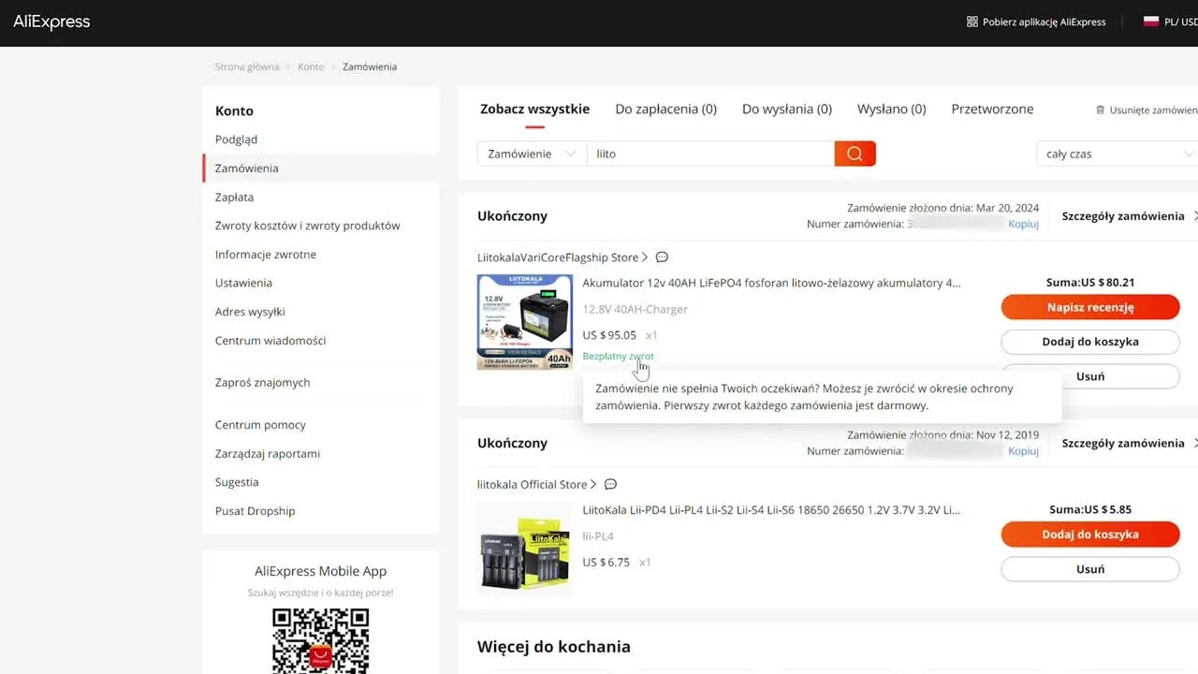
Task: Switch to the Do zapłacenia tab
Action: tap(665, 109)
